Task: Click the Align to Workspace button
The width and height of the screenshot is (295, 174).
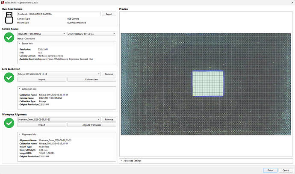Action: pos(91,125)
